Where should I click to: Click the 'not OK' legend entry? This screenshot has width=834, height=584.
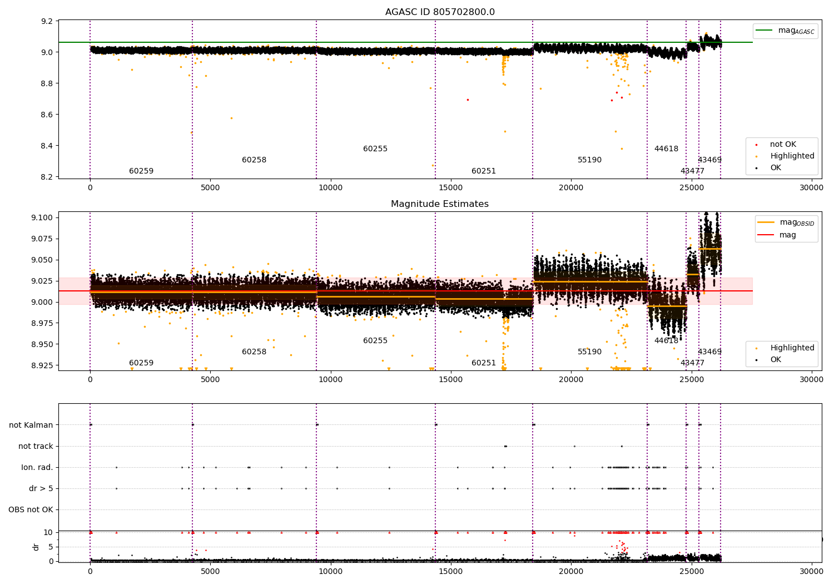point(783,145)
